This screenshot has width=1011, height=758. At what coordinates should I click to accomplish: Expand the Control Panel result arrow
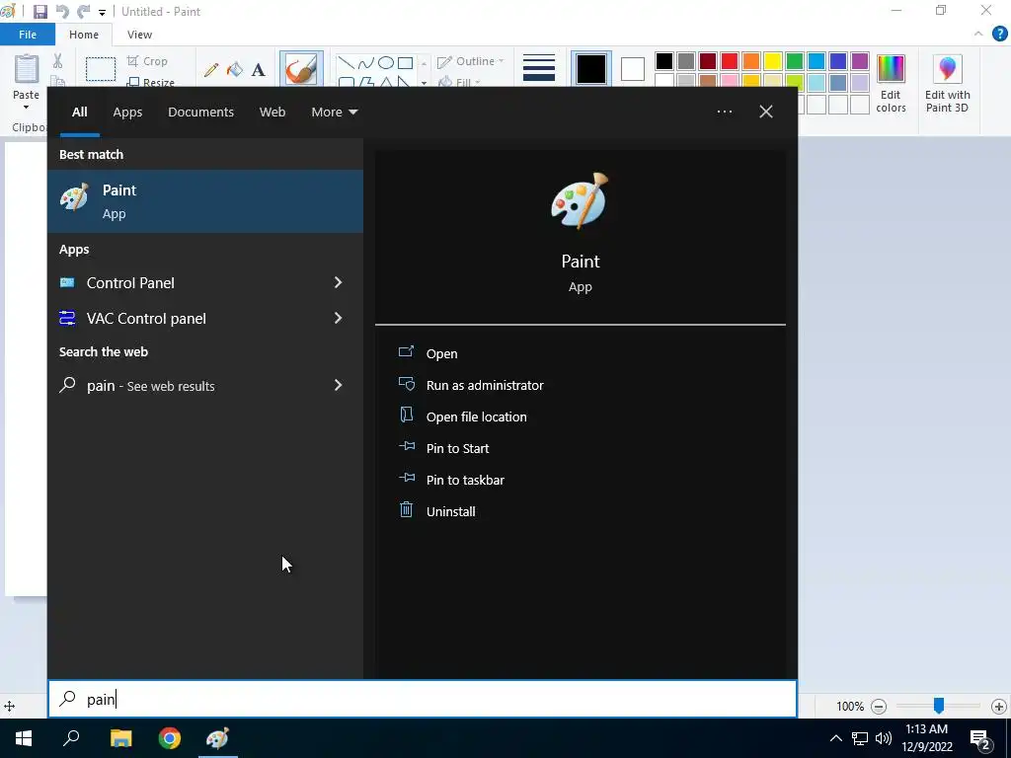[338, 282]
